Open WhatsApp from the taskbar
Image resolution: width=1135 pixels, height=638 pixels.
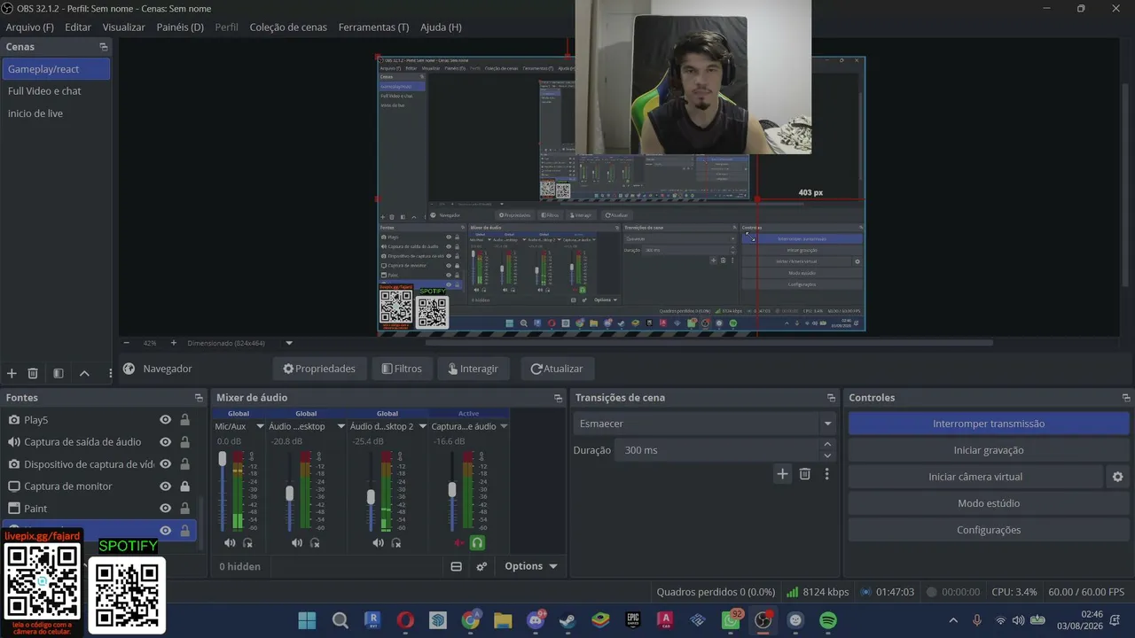pyautogui.click(x=731, y=620)
